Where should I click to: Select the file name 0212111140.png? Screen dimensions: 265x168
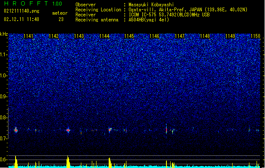[21, 11]
